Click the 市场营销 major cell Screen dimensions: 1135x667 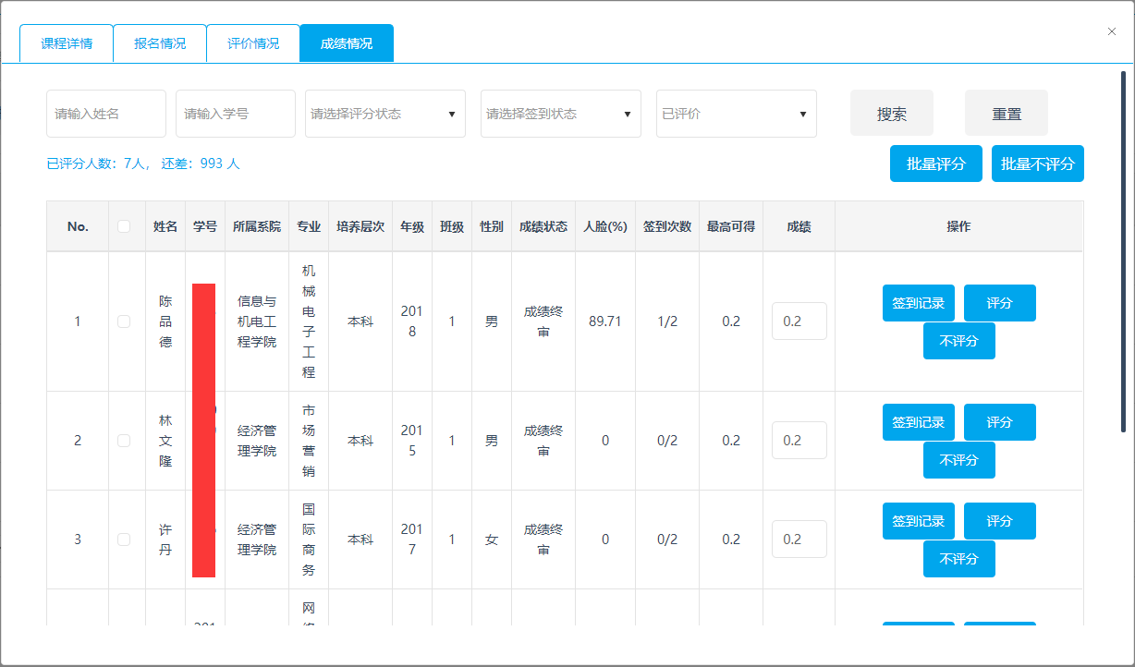(x=309, y=441)
